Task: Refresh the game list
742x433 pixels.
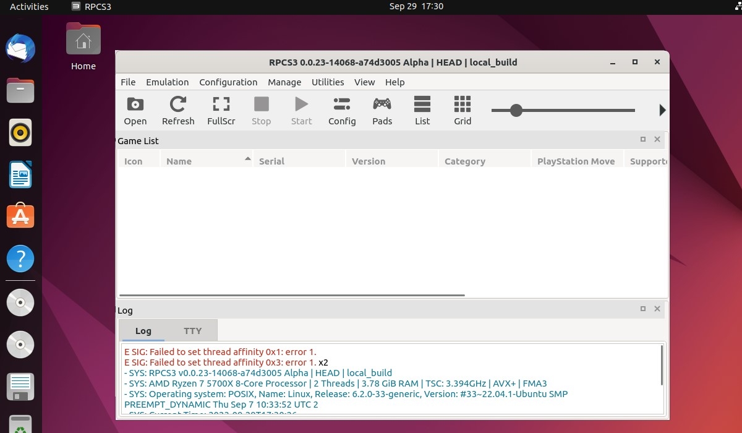Action: click(x=178, y=111)
